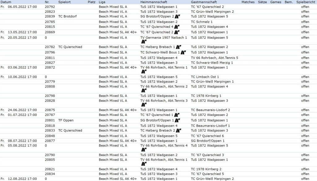Click Beach Mixed VL A in row 20848

pyautogui.click(x=113, y=136)
